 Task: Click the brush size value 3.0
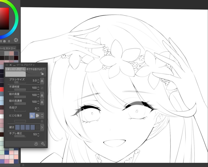(x=35, y=80)
